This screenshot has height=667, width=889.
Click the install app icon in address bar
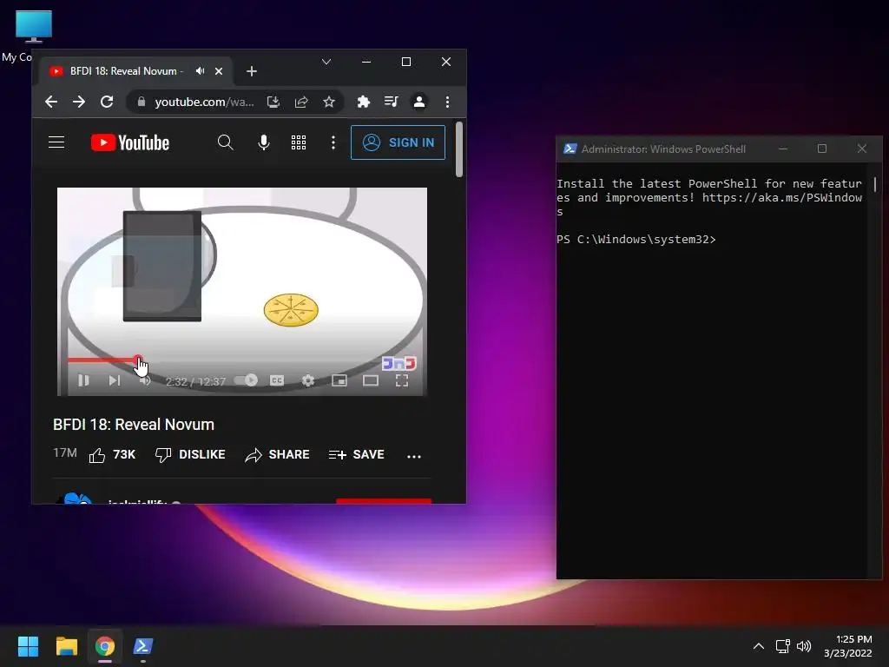coord(273,102)
